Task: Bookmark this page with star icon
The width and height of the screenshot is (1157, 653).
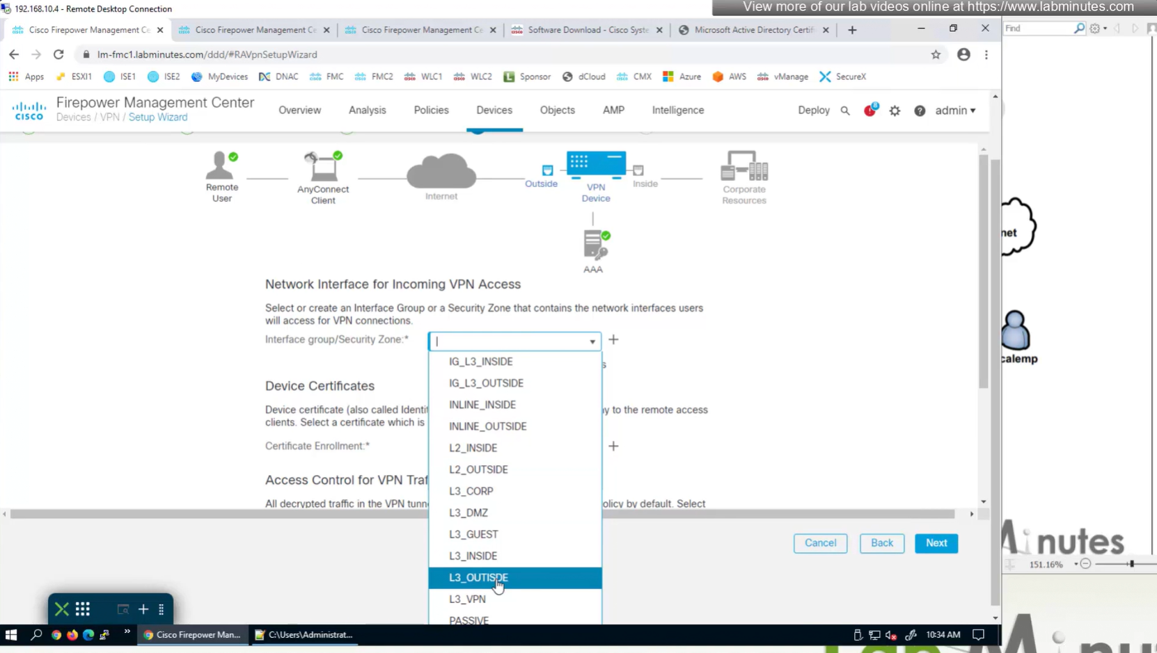Action: pyautogui.click(x=936, y=54)
